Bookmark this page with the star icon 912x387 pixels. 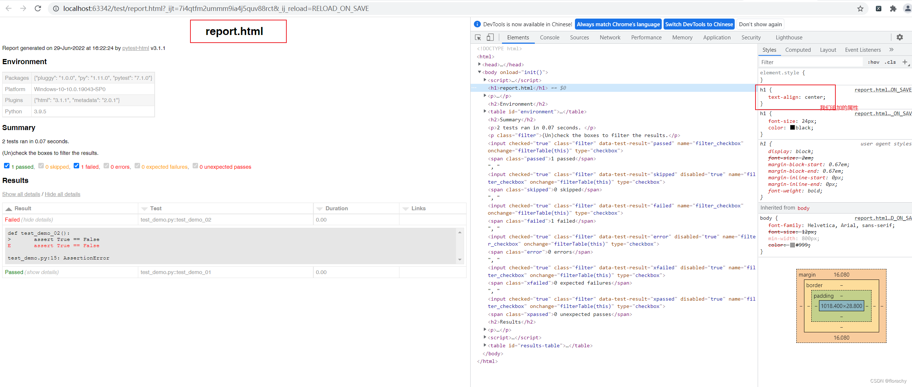pyautogui.click(x=860, y=8)
